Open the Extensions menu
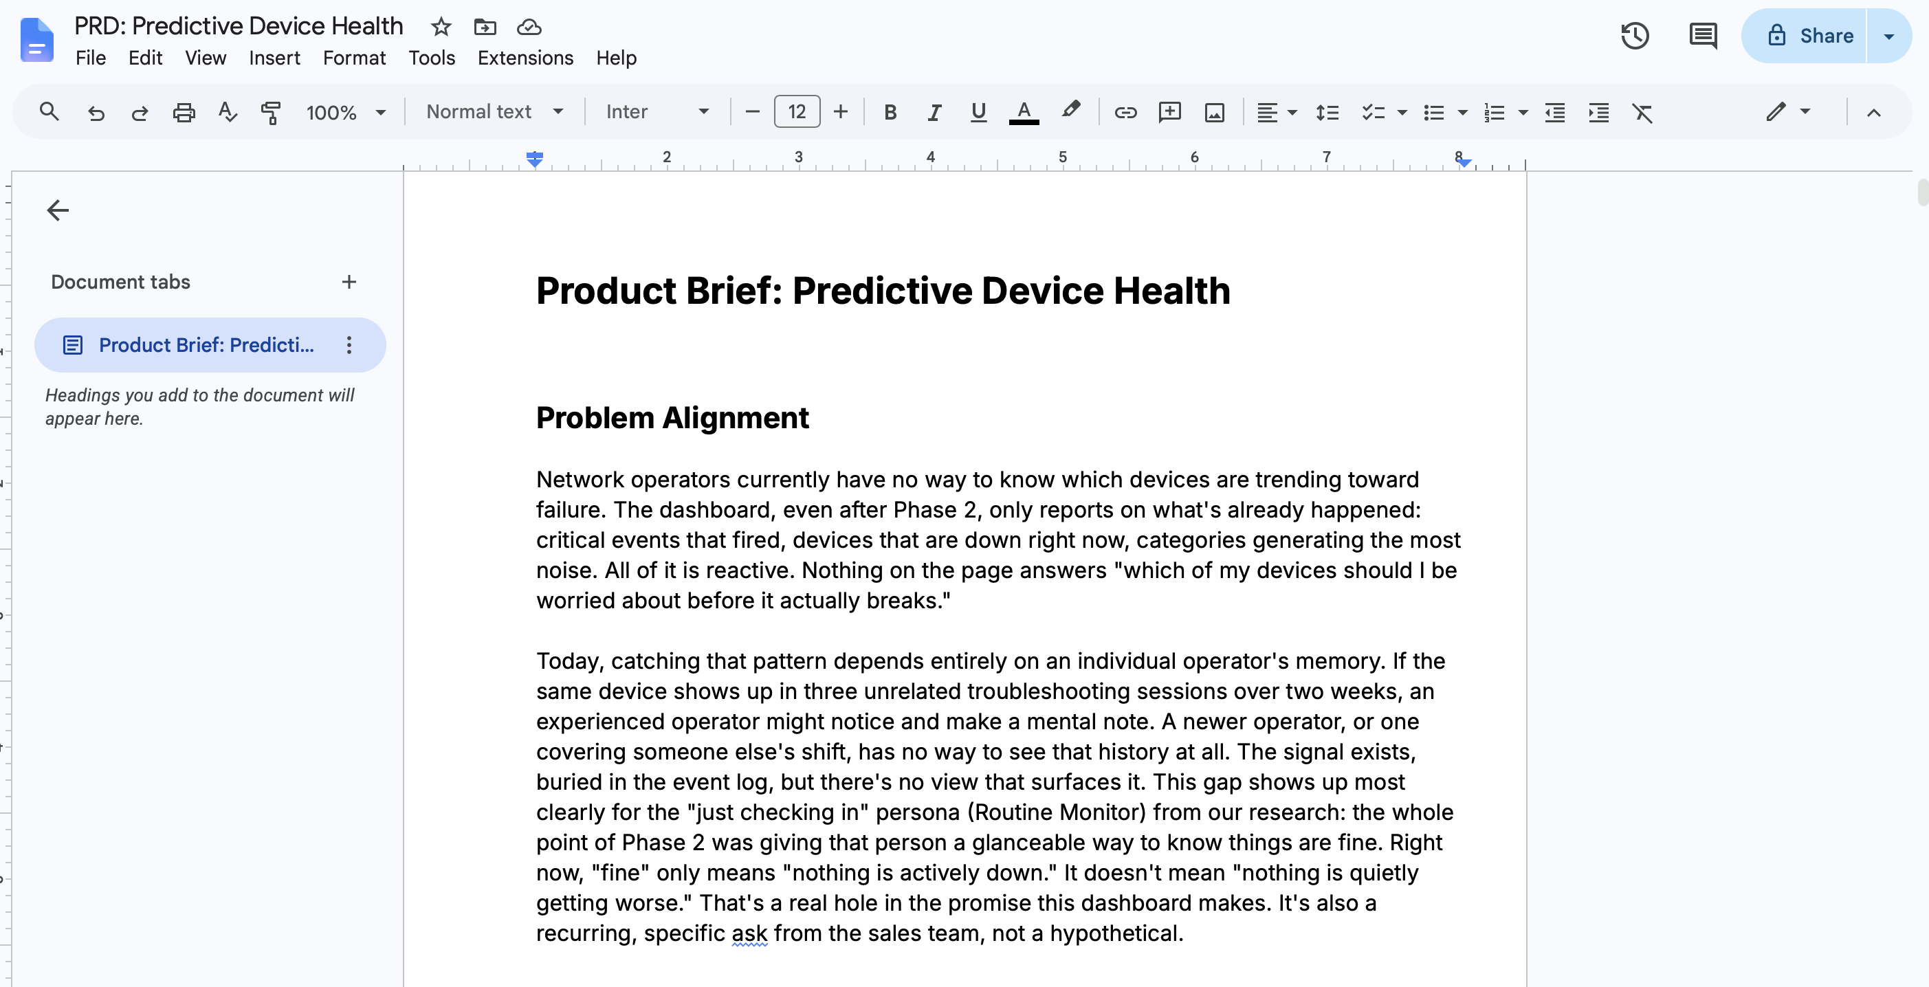This screenshot has width=1929, height=987. [x=526, y=58]
